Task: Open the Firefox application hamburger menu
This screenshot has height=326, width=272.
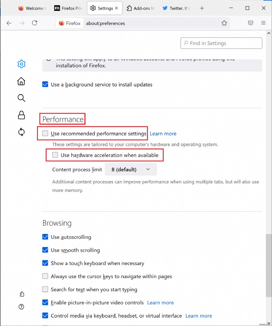Action: [263, 23]
